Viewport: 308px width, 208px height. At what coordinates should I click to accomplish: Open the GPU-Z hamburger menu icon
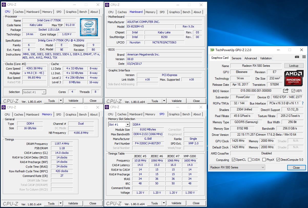point(304,57)
